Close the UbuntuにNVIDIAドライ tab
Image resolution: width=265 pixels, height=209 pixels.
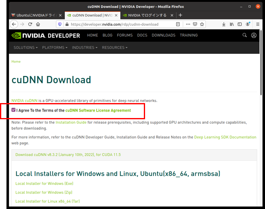click(x=60, y=15)
